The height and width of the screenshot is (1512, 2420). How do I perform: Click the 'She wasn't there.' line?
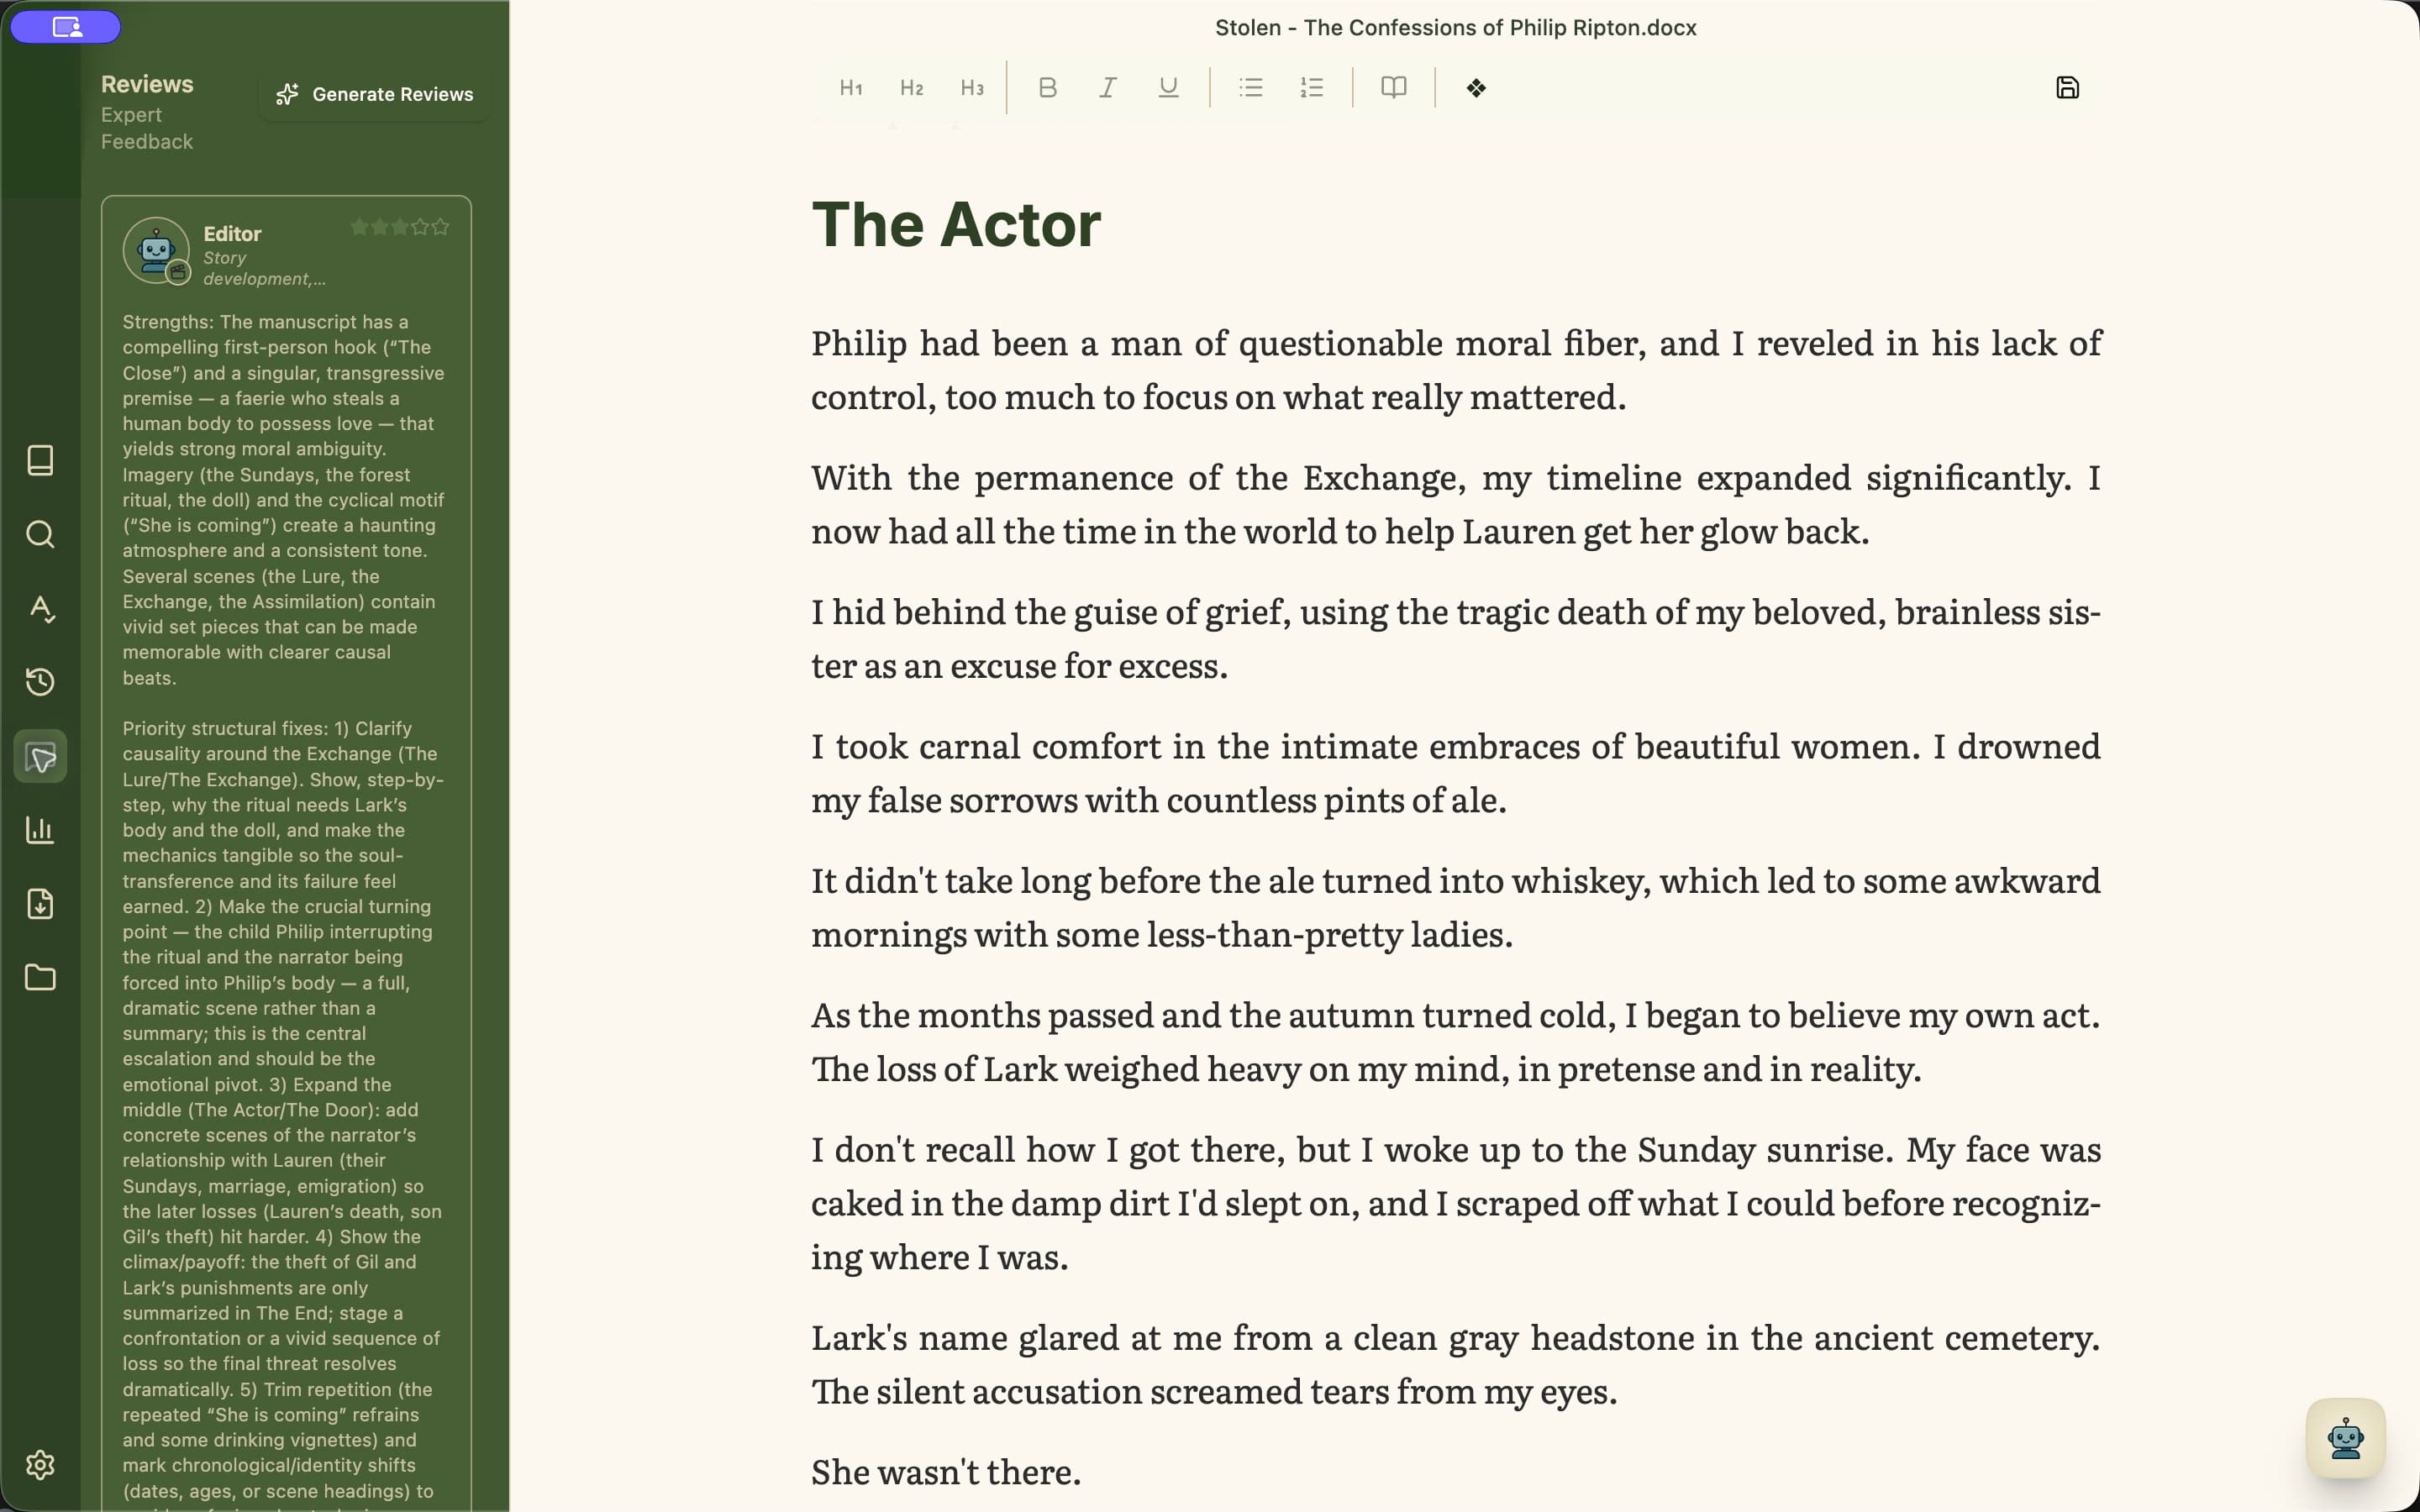946,1472
